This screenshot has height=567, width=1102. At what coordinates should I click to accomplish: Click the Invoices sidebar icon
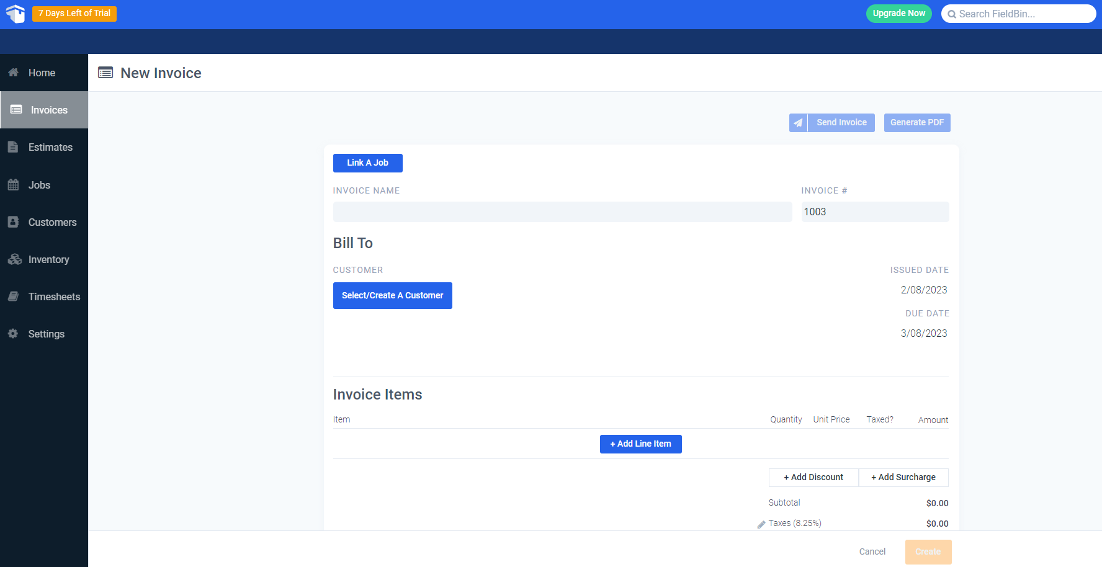pos(16,110)
